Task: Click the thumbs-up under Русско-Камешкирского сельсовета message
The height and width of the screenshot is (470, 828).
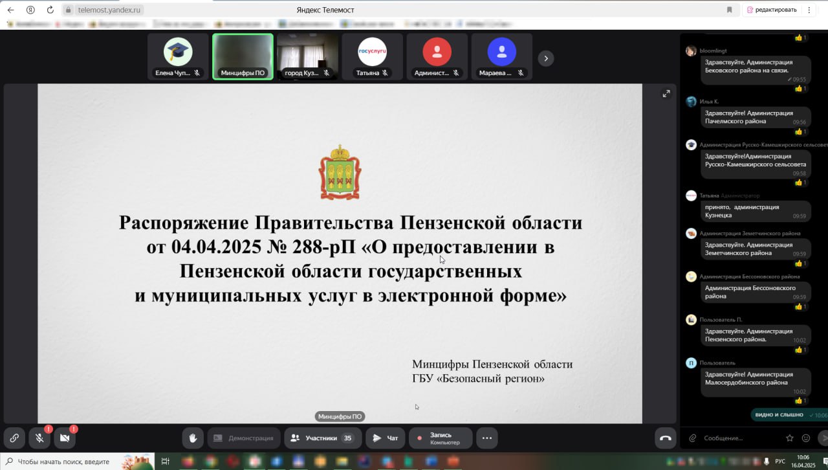Action: coord(801,183)
